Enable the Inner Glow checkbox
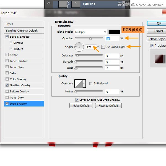This screenshot has width=166, height=166. (7, 67)
